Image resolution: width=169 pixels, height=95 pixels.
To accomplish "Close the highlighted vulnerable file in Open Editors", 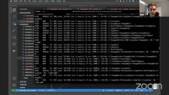I will (x=21, y=21).
